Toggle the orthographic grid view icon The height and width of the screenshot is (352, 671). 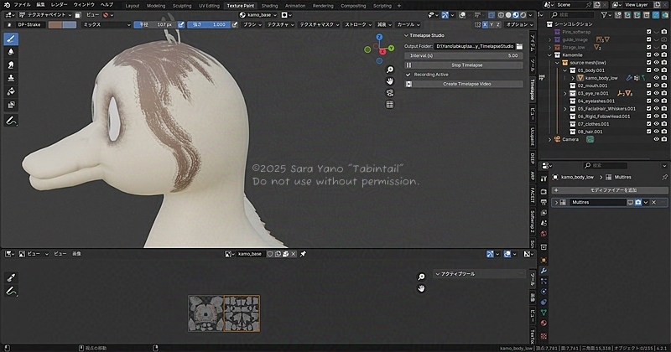coord(391,105)
